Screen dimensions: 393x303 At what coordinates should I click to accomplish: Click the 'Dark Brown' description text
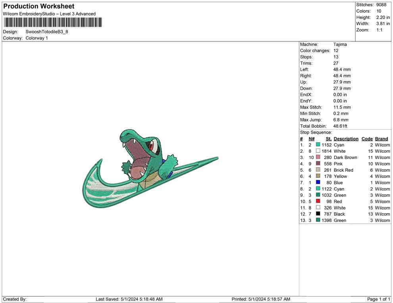(346, 157)
